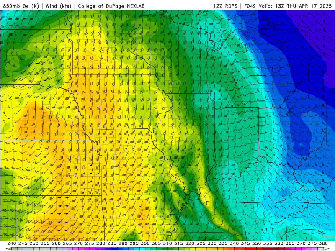The width and height of the screenshot is (335, 251).
Task: Click the 380 value on the color scale
Action: pyautogui.click(x=323, y=243)
